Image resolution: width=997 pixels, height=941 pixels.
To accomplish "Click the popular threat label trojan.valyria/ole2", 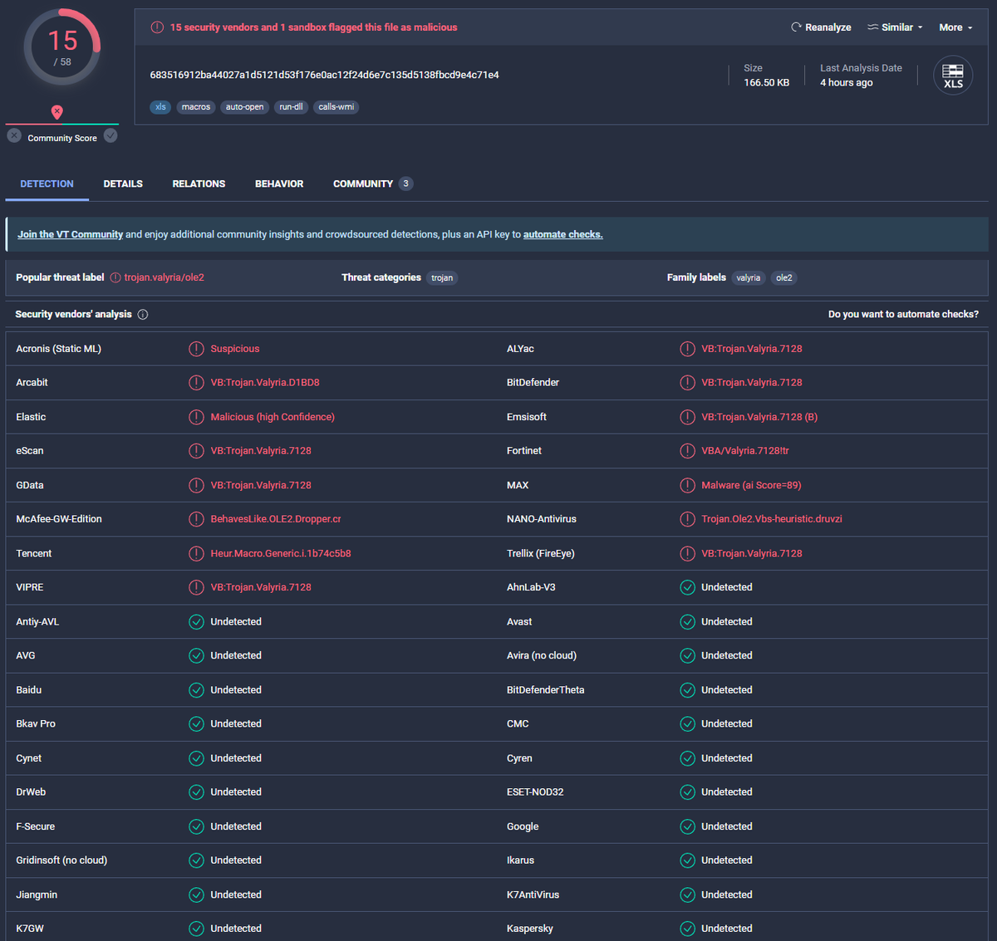I will point(164,277).
